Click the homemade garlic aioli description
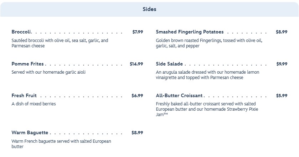The height and width of the screenshot is (157, 299). 48,72
